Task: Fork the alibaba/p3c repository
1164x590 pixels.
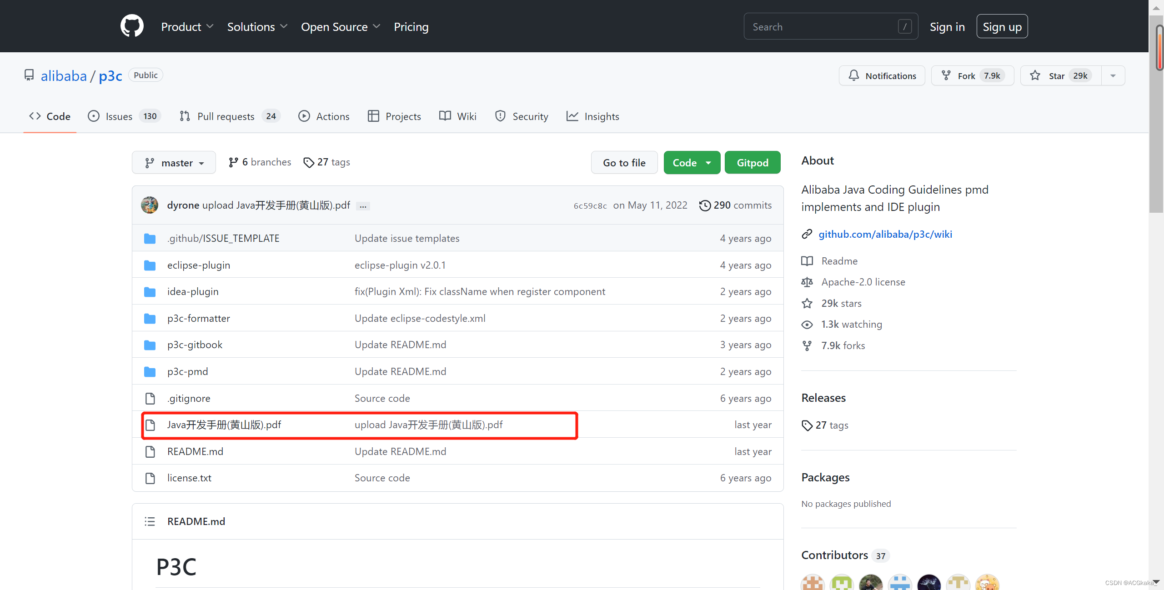Action: click(x=972, y=75)
